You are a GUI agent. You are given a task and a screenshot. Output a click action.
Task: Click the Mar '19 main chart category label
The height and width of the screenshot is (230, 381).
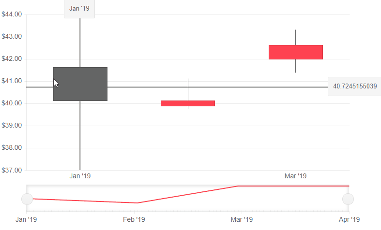pos(295,176)
